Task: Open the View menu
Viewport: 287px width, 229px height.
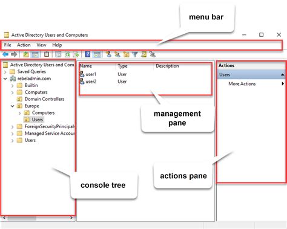Action: point(41,45)
